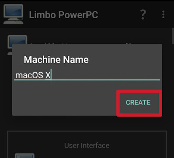Click the scrollbar thumb at the right edge
The width and height of the screenshot is (174, 158).
point(173,35)
